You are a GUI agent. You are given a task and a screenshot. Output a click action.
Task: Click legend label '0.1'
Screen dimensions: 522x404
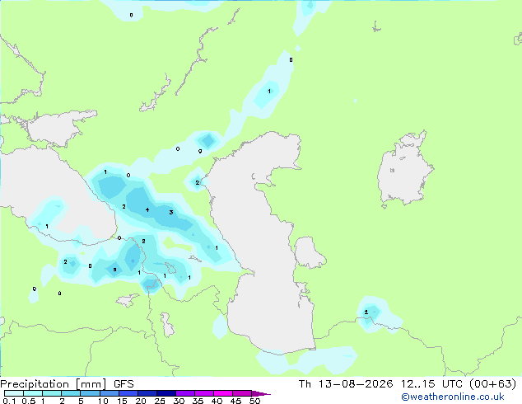[9, 401]
